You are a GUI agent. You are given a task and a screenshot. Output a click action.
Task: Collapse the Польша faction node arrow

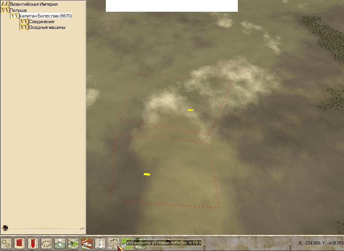click(5, 10)
